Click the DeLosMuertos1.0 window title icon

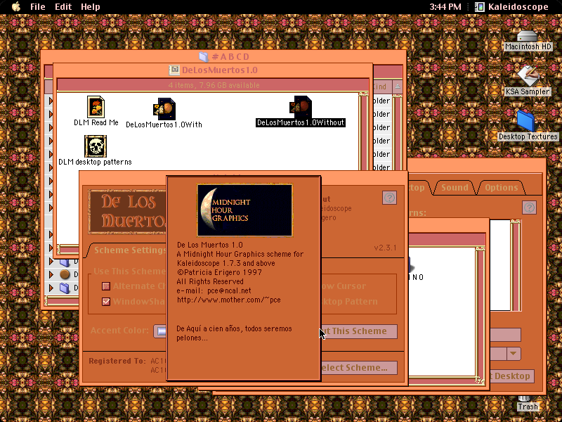click(x=174, y=70)
